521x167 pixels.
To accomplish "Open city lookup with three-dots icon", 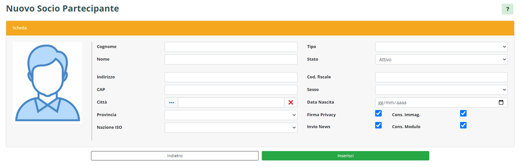I will coord(171,102).
